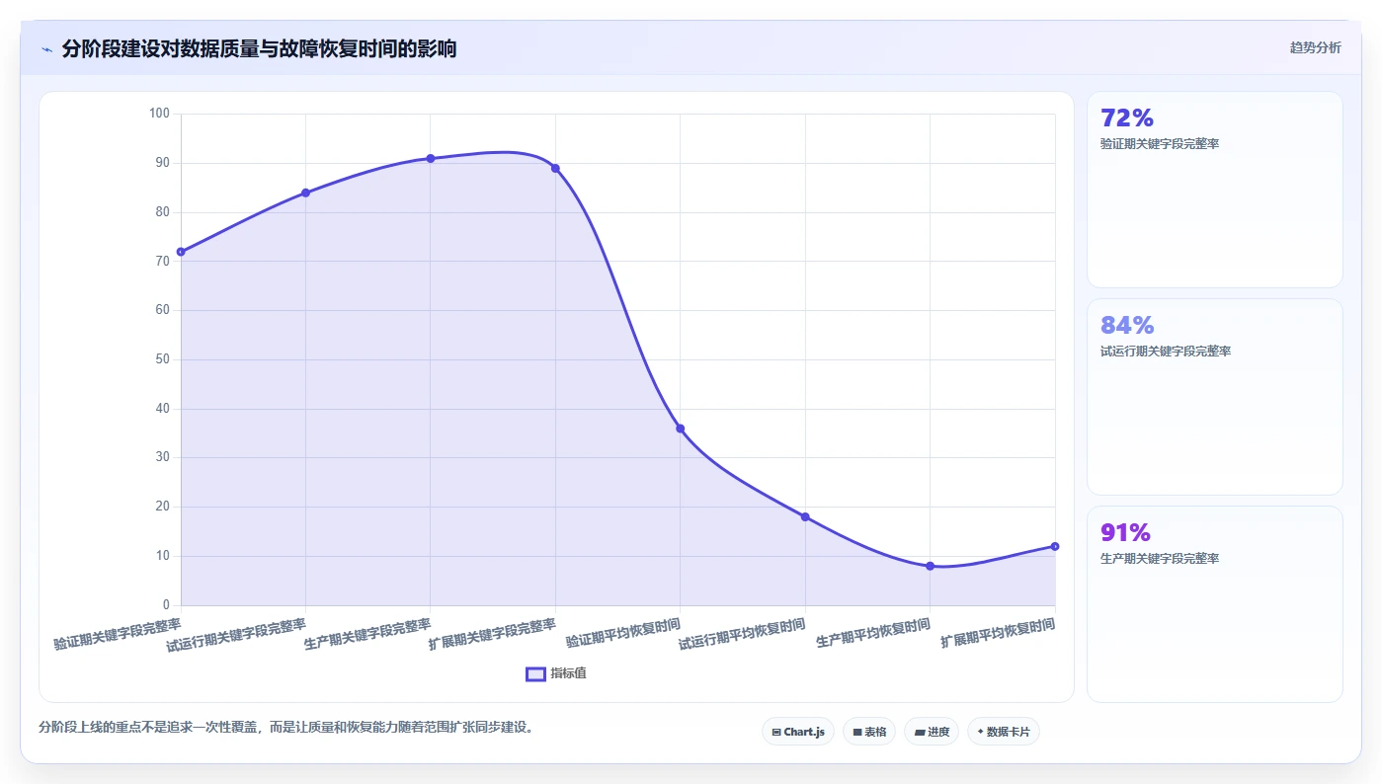Click the data point for 验证期关键字段完整率

coord(181,252)
